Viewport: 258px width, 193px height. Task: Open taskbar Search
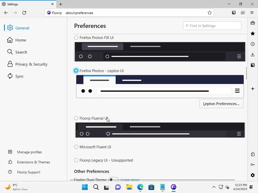[x=96, y=187]
